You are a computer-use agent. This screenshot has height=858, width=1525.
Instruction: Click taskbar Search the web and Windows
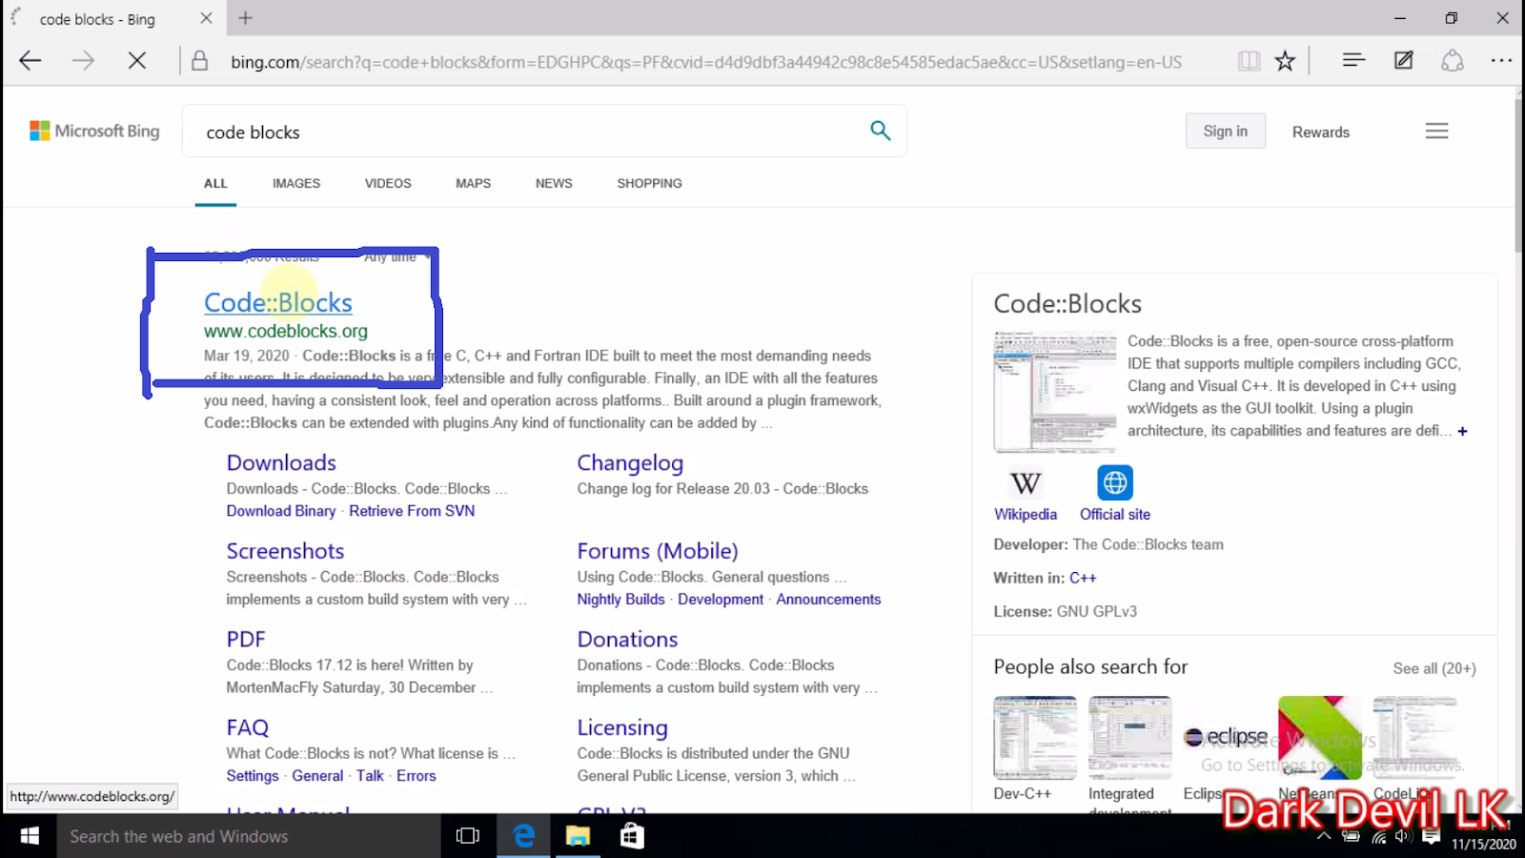[x=249, y=836]
